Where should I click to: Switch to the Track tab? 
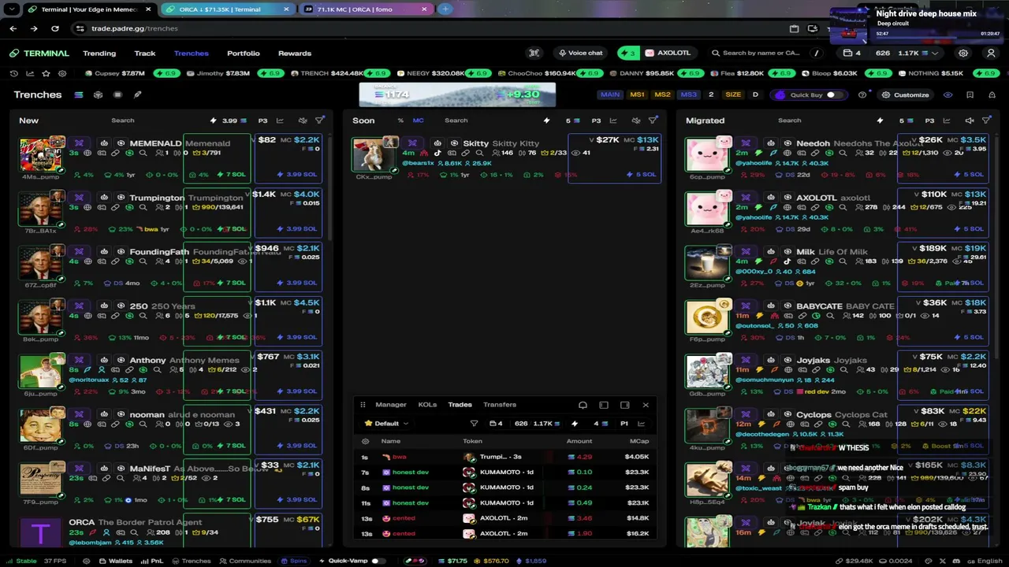point(145,54)
